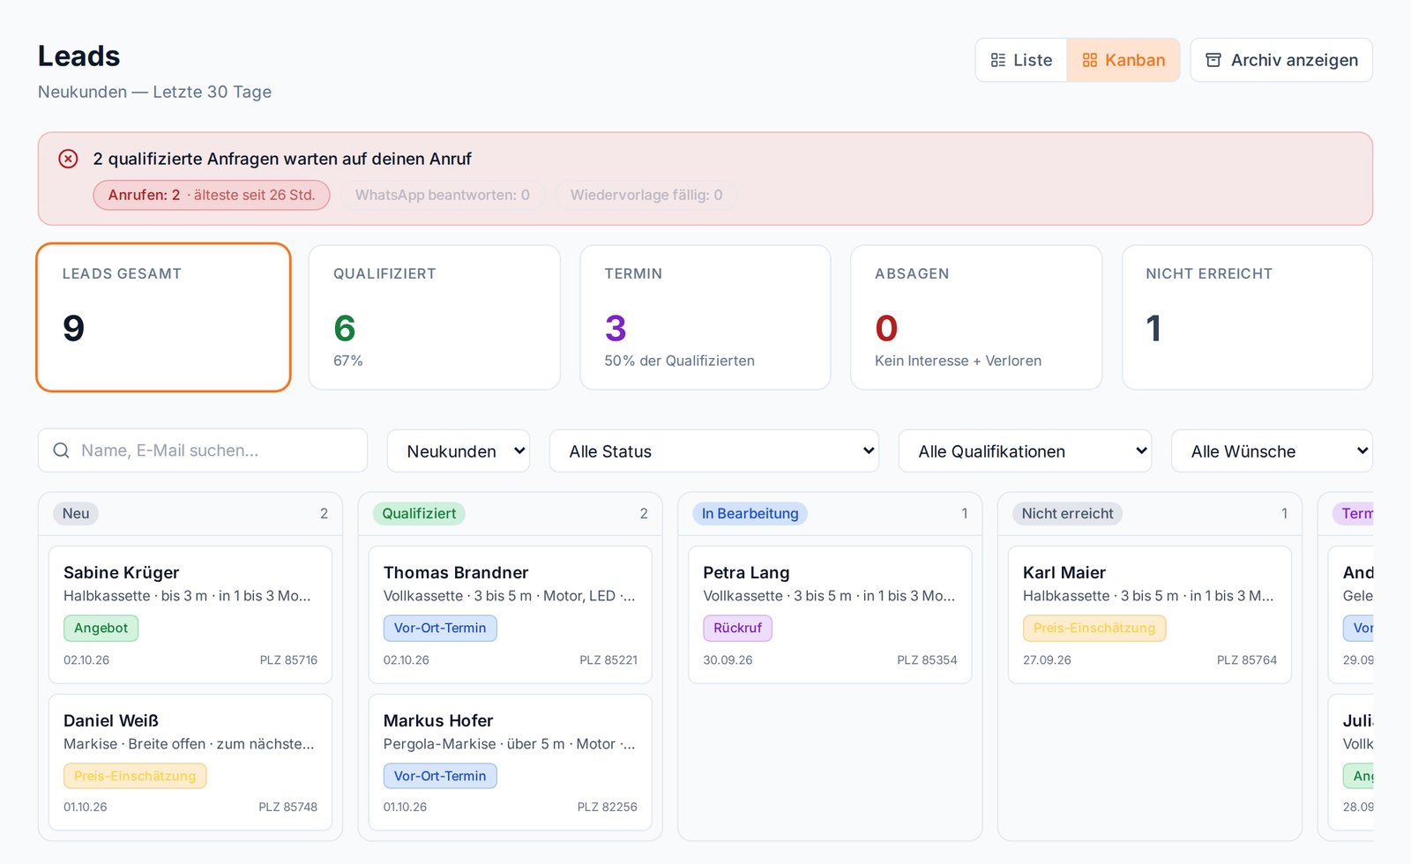Click PLZ 85716 on Sabine Krüger card
The width and height of the screenshot is (1411, 864).
(x=288, y=659)
